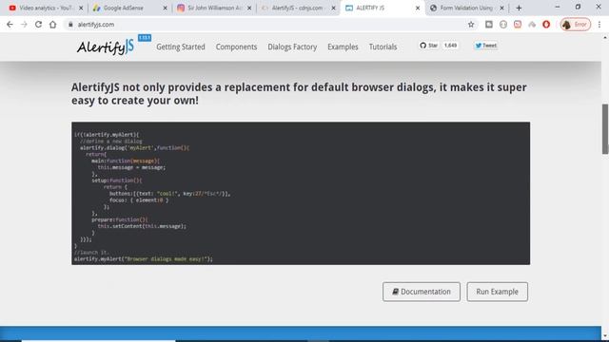
Task: Open the Chrome three-dot menu
Action: (599, 25)
